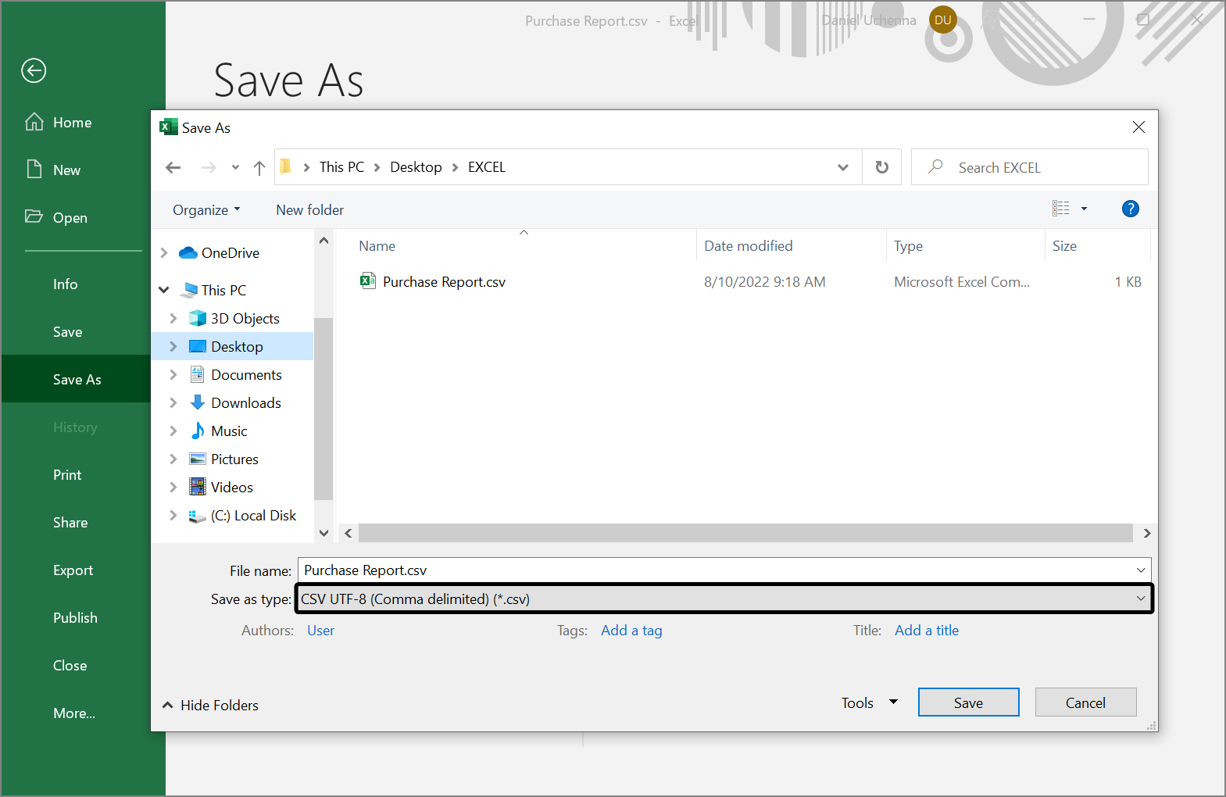The image size is (1226, 797).
Task: Select Export in backstage menu
Action: click(75, 570)
